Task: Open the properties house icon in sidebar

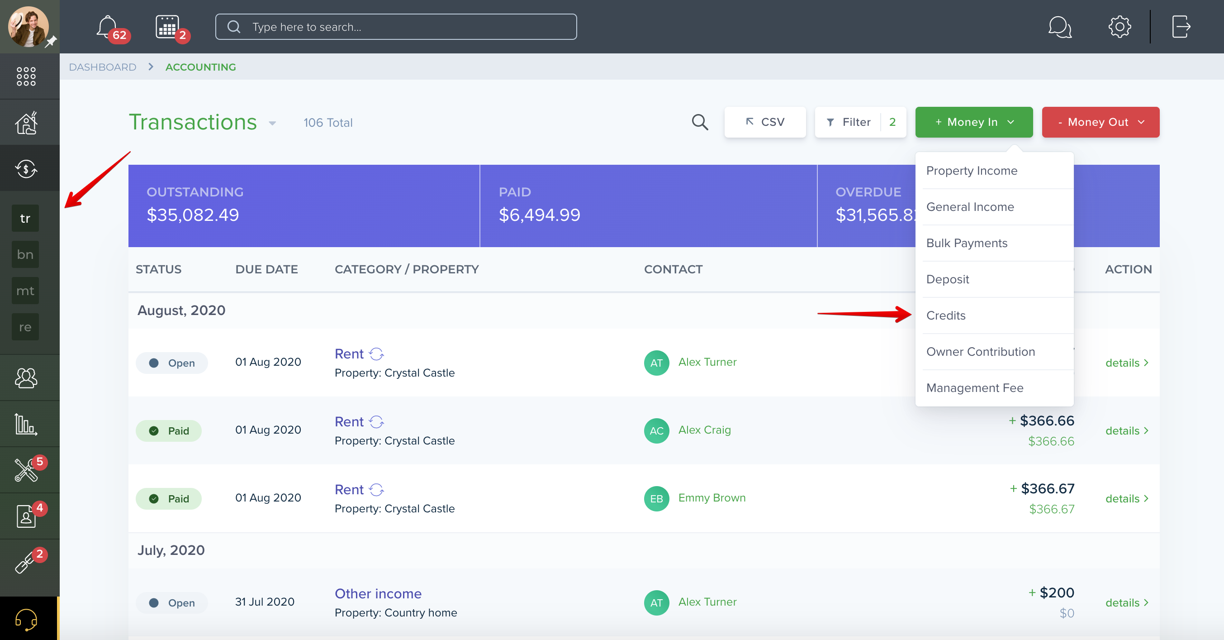Action: 26,123
